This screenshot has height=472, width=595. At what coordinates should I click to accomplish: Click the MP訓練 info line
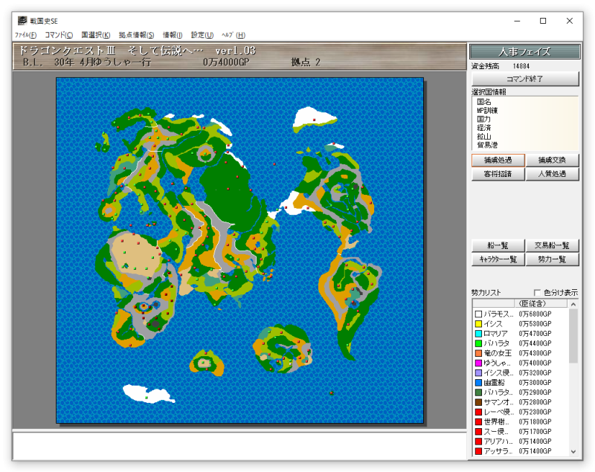click(x=487, y=111)
